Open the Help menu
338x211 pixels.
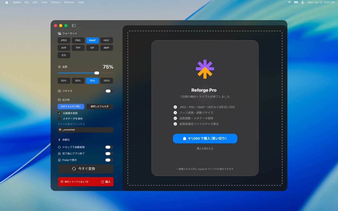[81, 2]
